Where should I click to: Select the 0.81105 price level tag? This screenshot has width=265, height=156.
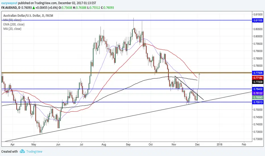258,20
